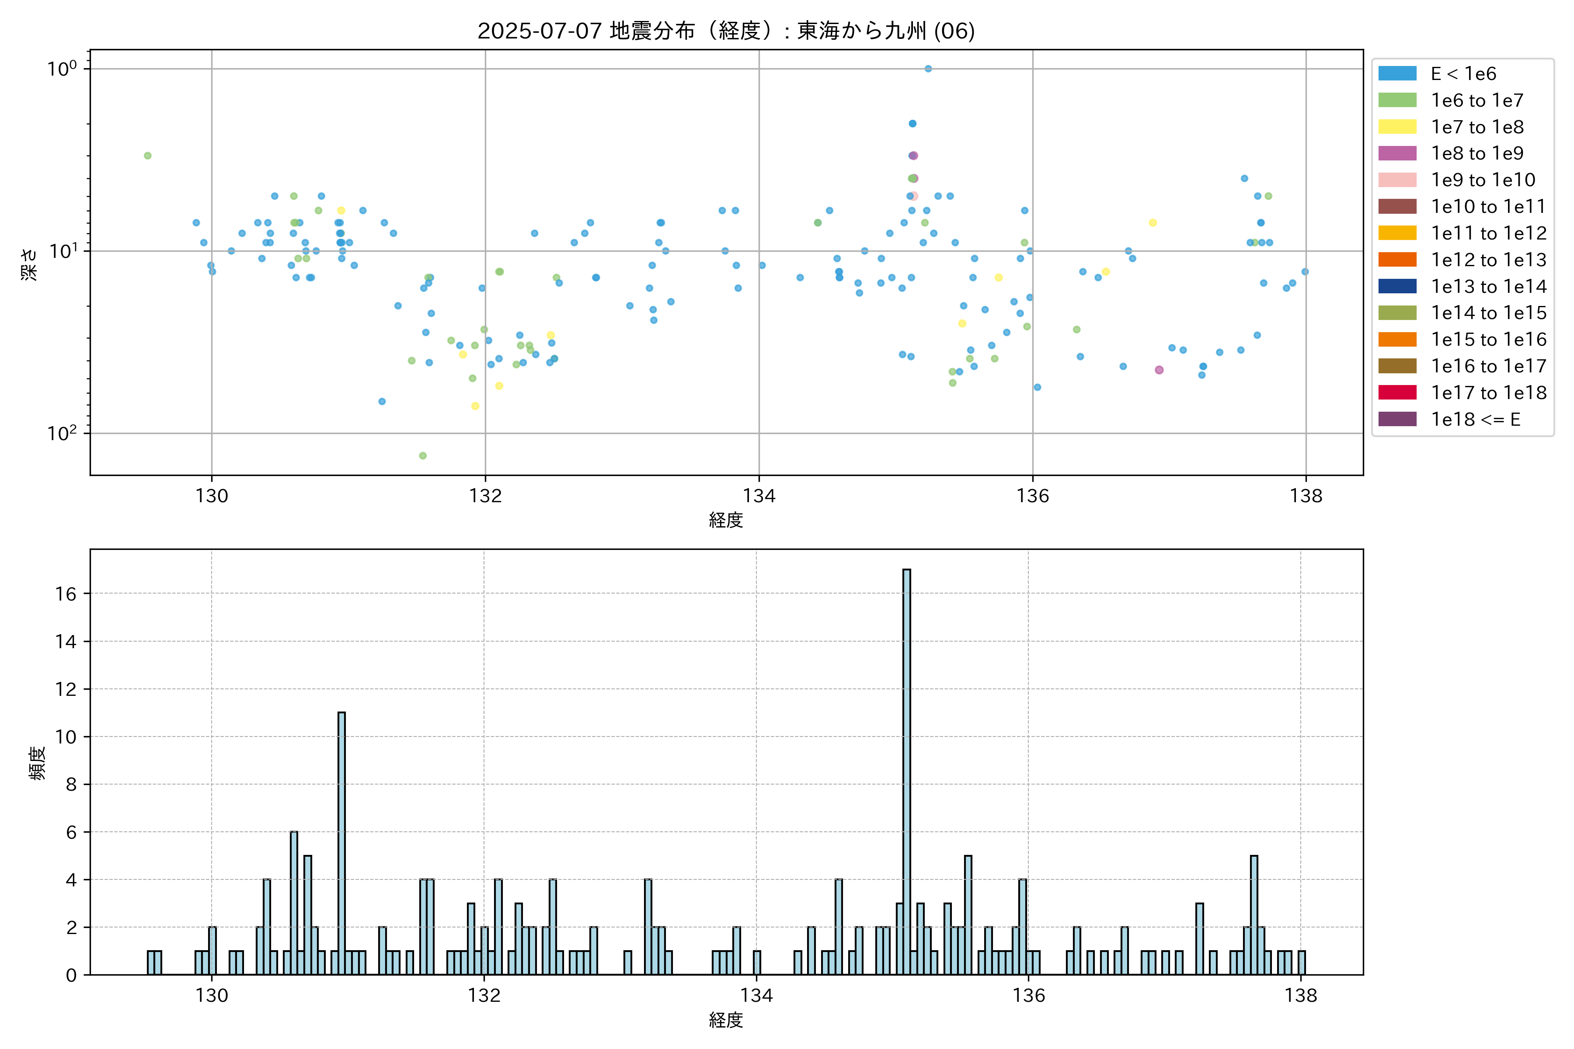Click the purple 1e8 to 1e9 legend swatch
Image resolution: width=1574 pixels, height=1049 pixels.
tap(1396, 153)
